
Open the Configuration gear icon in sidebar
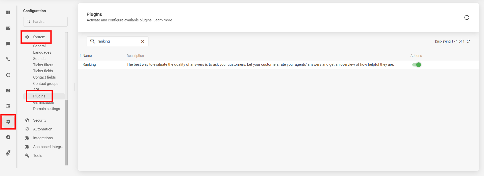(x=8, y=122)
